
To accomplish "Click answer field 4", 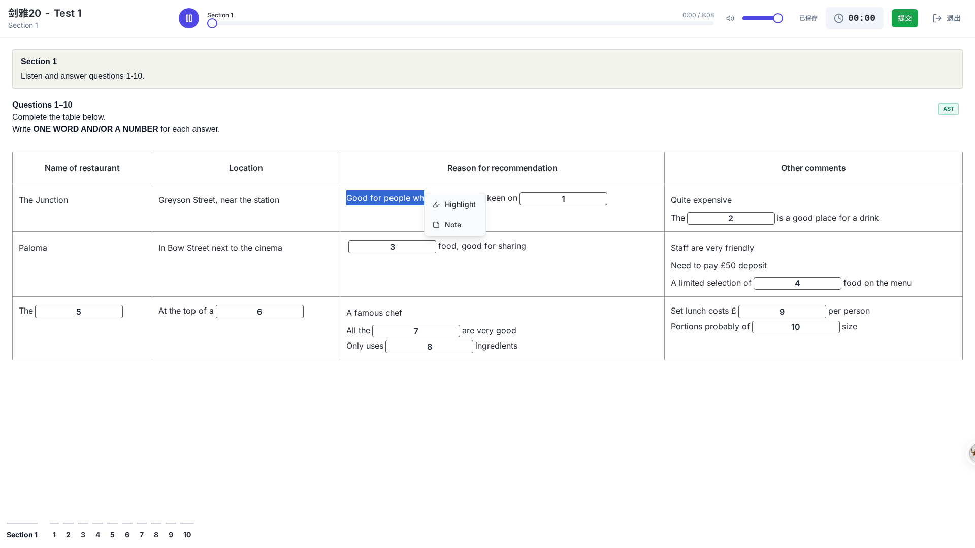I will click(797, 283).
